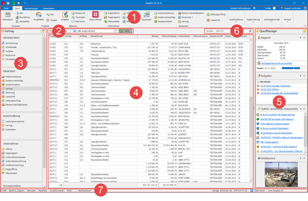Open task '02.09.2019 Vergabe vorbereiten'
This screenshot has width=308, height=201.
click(x=275, y=86)
